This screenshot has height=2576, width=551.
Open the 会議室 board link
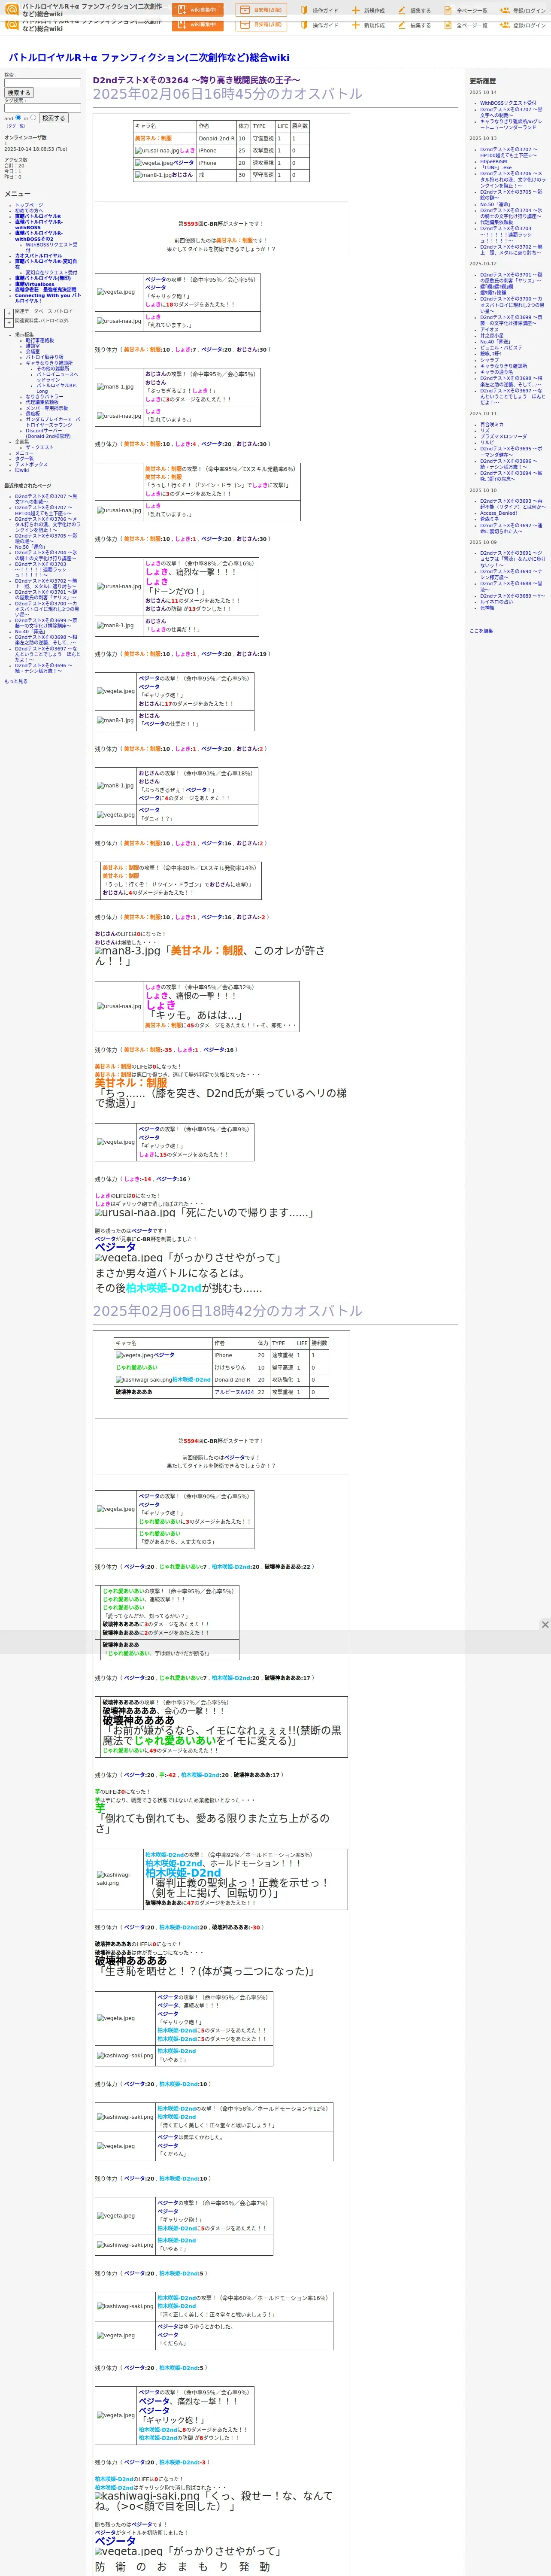tap(33, 351)
